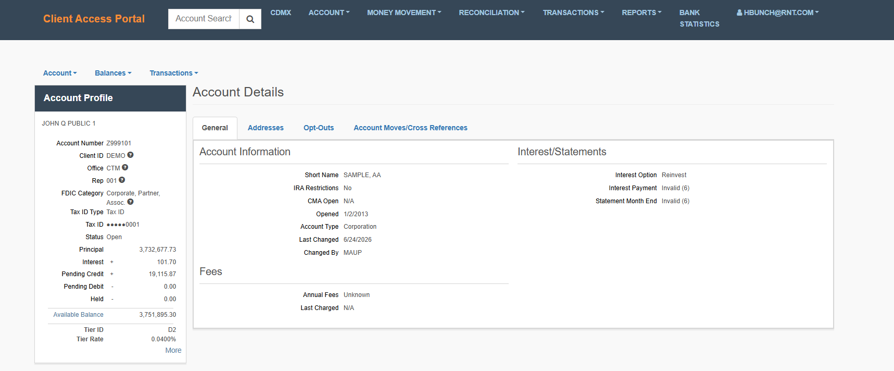Click Account Type value Corporation

(x=360, y=227)
